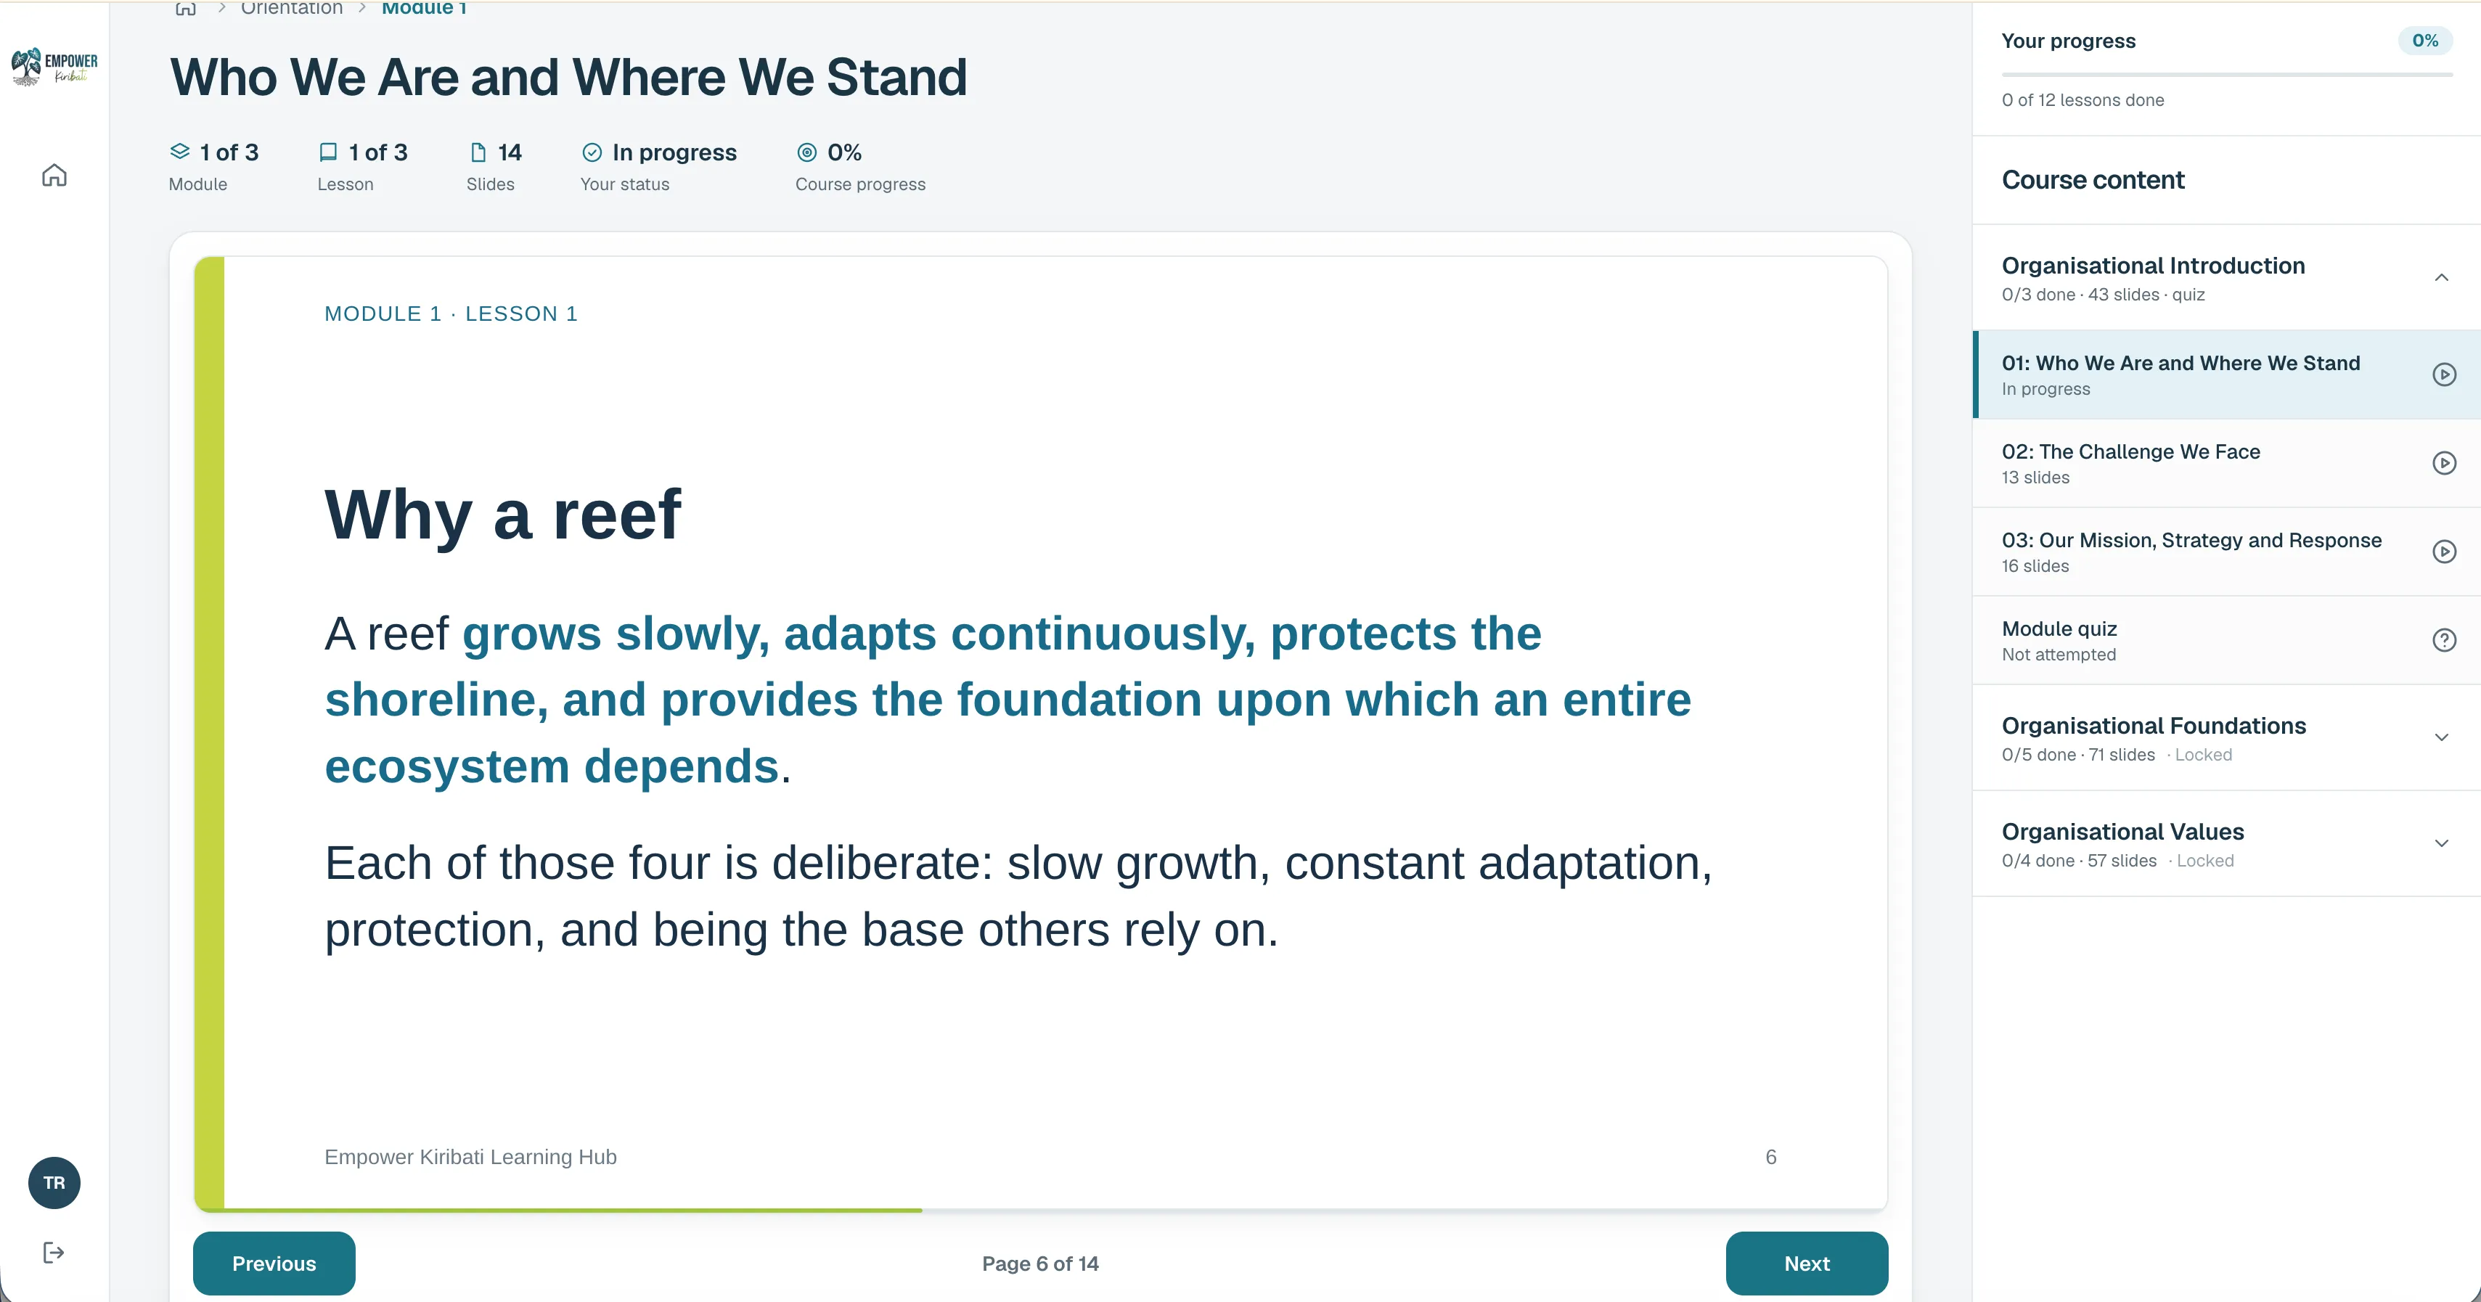Viewport: 2481px width, 1302px height.
Task: Click the Module quiz question mark icon
Action: tap(2443, 640)
